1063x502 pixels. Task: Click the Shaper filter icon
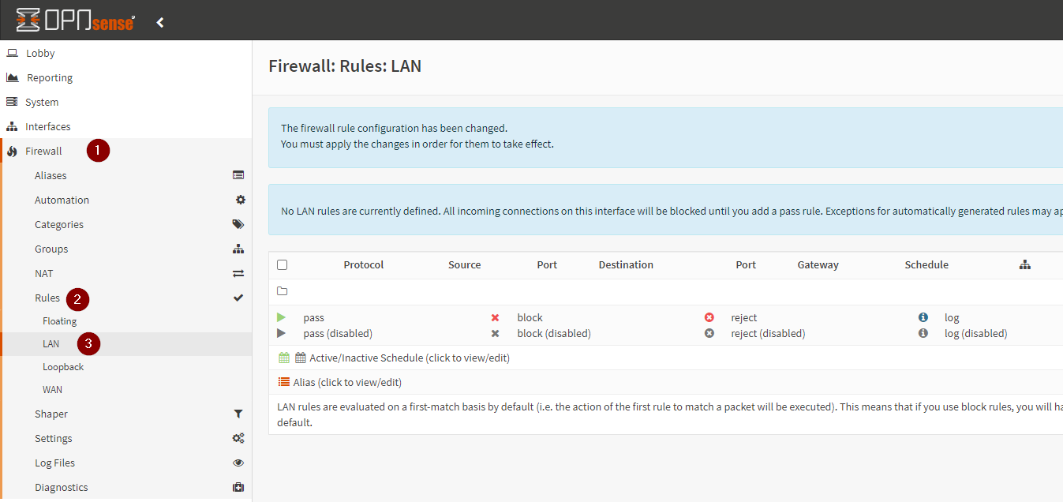(x=238, y=414)
